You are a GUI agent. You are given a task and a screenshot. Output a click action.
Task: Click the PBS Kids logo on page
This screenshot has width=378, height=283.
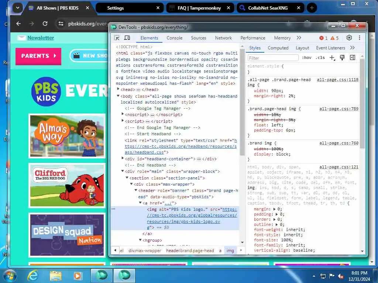(46, 92)
